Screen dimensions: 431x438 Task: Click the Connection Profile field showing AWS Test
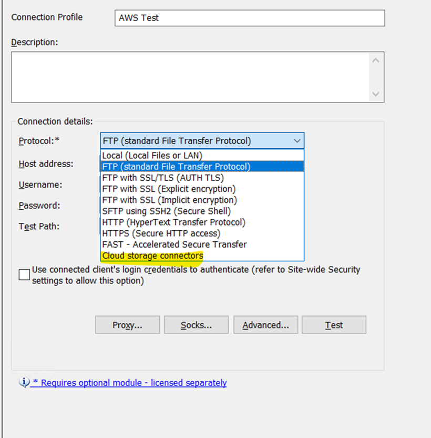(249, 17)
